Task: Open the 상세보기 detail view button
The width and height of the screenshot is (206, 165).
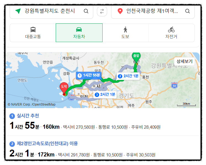Action: click(x=184, y=61)
